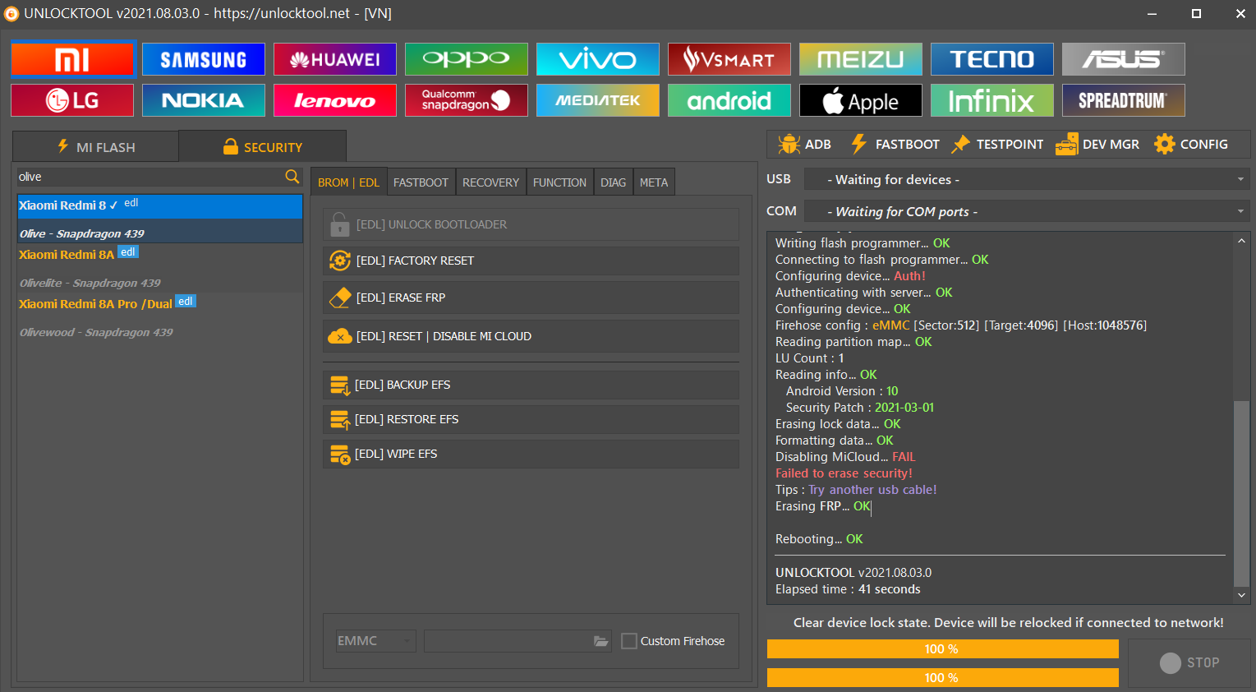Open the DIAG tab
Image resolution: width=1256 pixels, height=692 pixels.
click(613, 182)
